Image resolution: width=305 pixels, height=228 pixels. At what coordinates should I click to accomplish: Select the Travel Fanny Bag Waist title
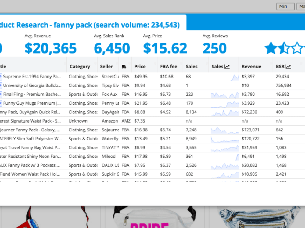(x=30, y=147)
